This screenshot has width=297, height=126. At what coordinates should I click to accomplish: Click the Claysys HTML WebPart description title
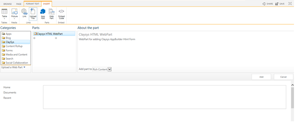click(x=95, y=35)
